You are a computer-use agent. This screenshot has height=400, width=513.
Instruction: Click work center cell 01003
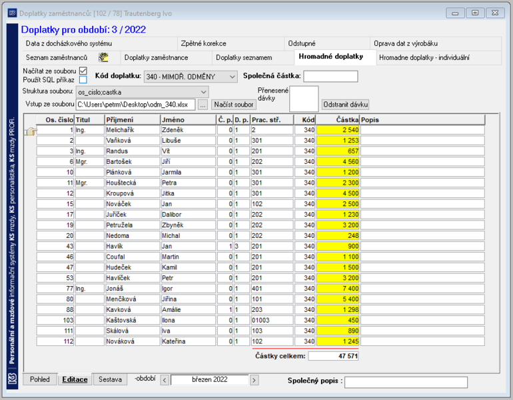(x=272, y=320)
